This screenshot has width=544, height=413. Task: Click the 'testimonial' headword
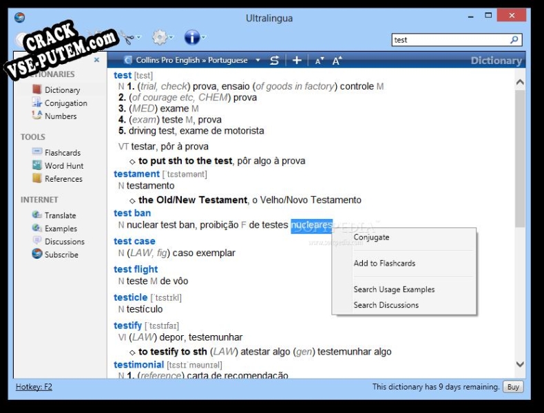pyautogui.click(x=139, y=365)
